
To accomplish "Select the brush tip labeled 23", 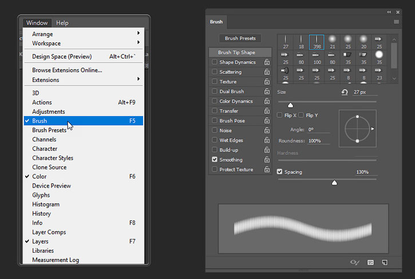I will (x=380, y=74).
